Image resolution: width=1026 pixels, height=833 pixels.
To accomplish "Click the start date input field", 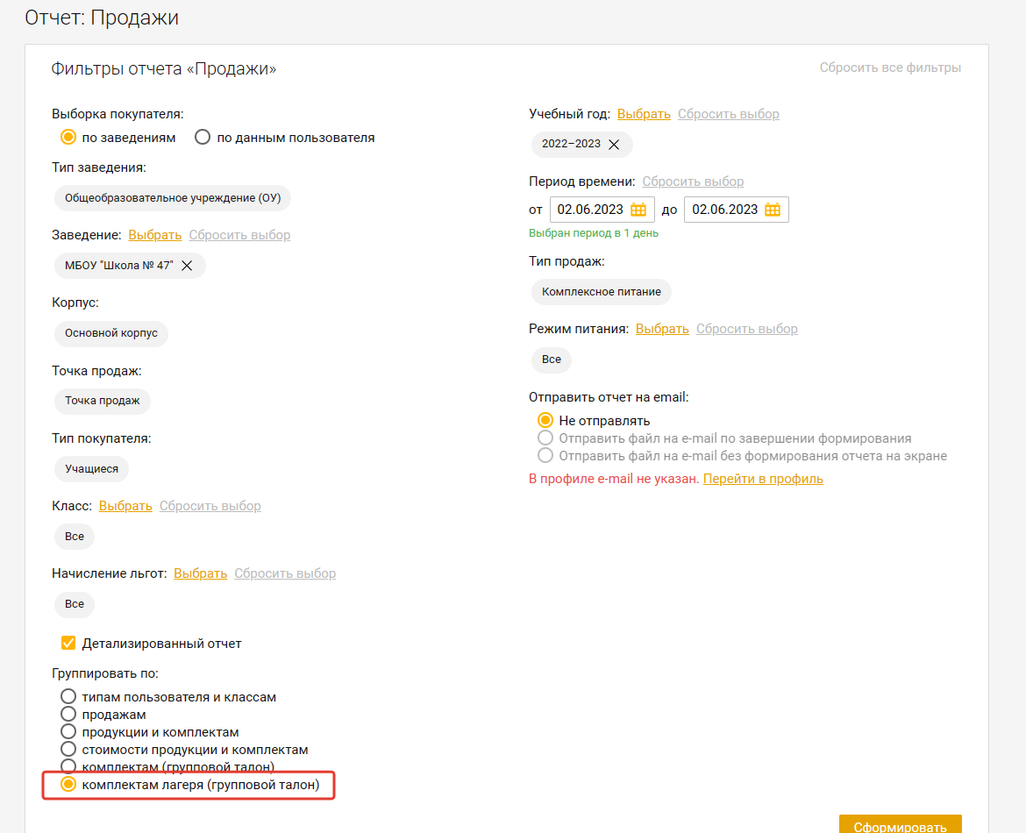I will pyautogui.click(x=589, y=210).
